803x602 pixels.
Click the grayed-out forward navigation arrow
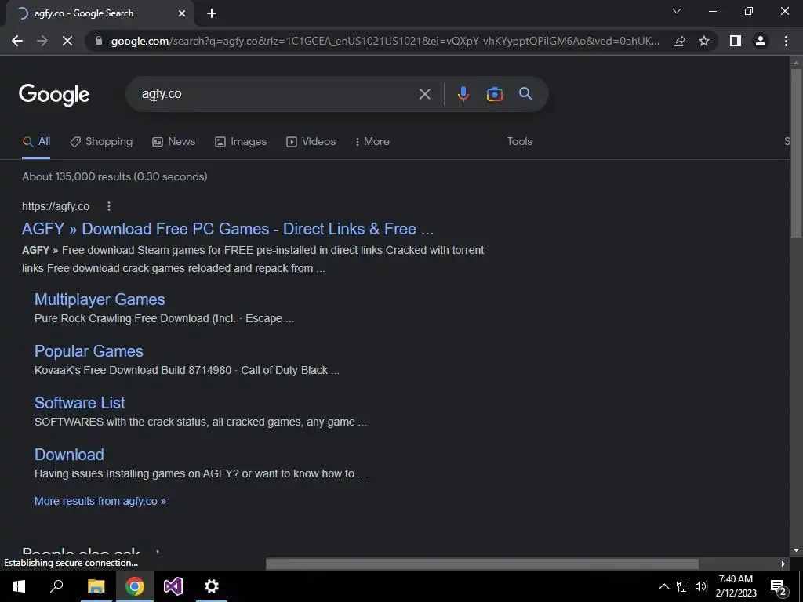tap(42, 41)
